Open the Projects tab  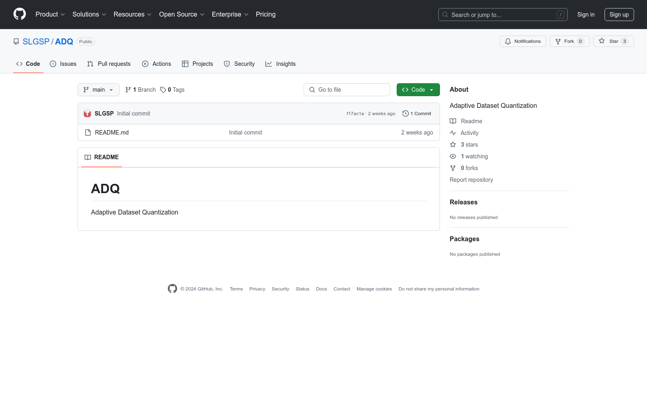197,64
